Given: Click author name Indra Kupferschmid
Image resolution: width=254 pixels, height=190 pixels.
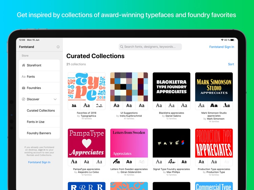Looking at the screenshot, I should pos(131,116).
